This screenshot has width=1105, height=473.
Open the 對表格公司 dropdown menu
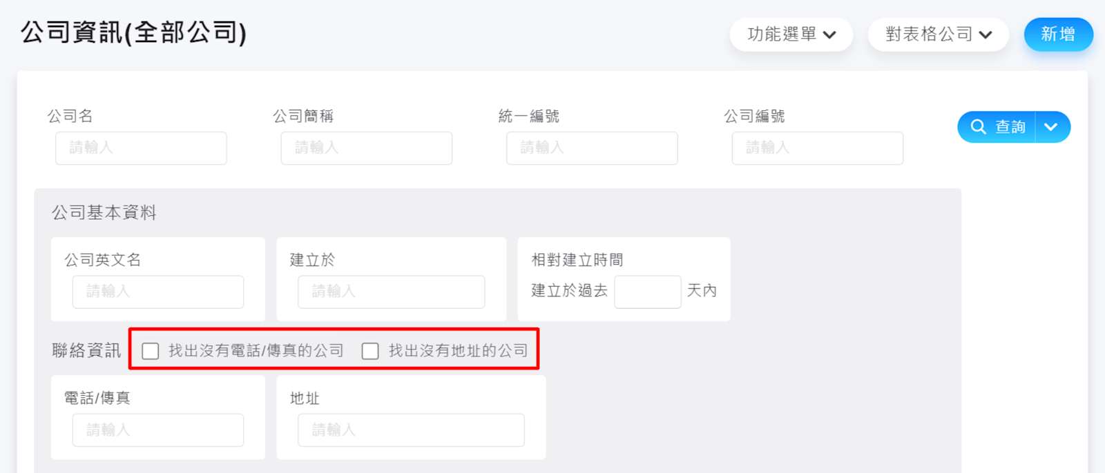(938, 34)
